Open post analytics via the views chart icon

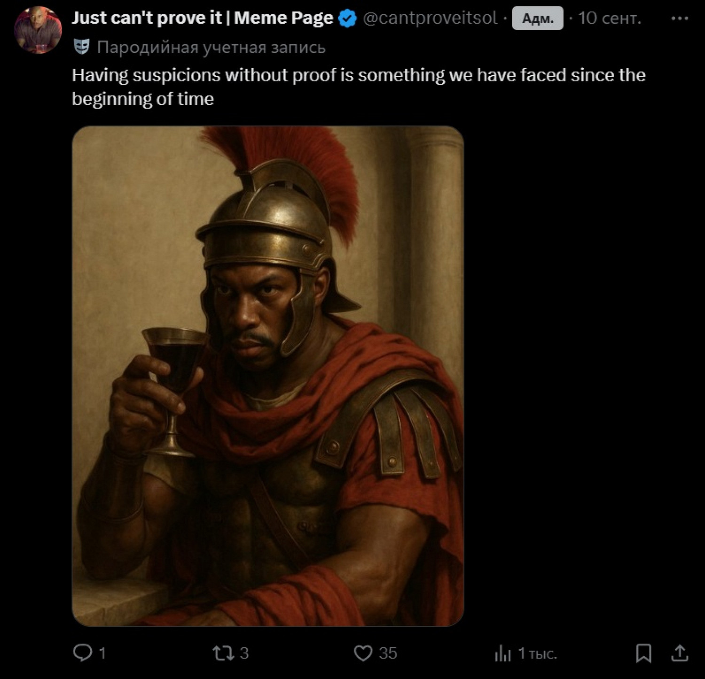502,653
